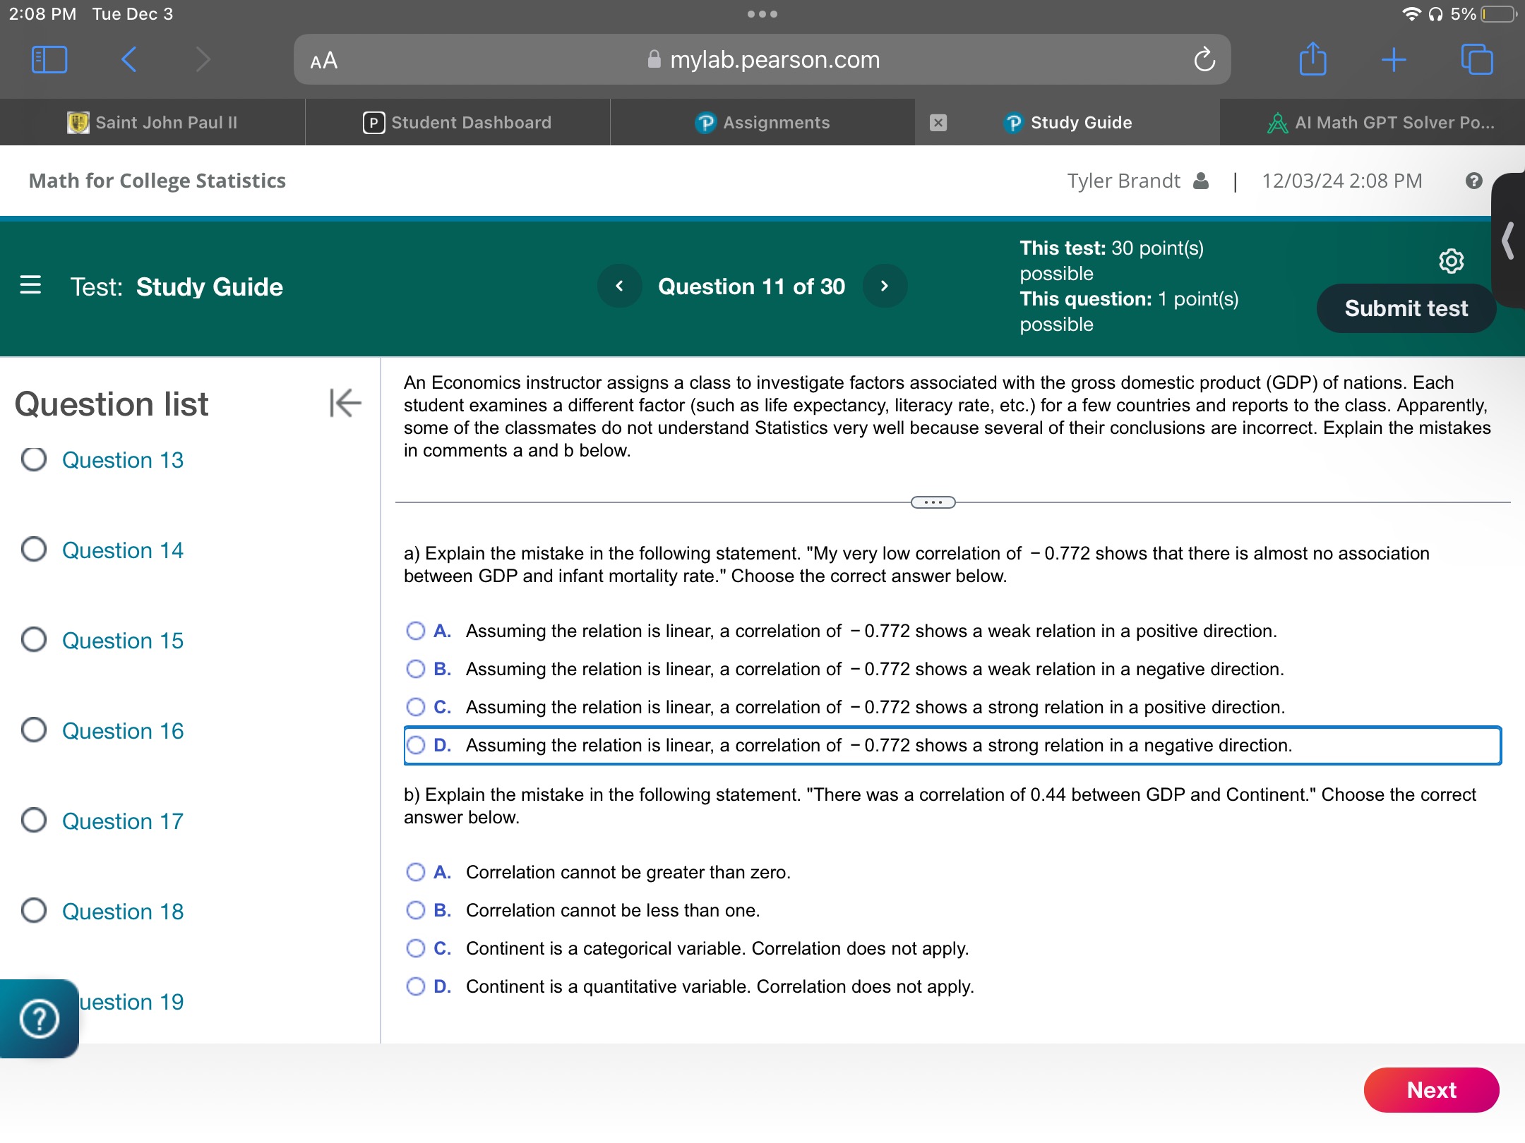Tap the Question 15 status circle
The height and width of the screenshot is (1143, 1525).
click(34, 639)
